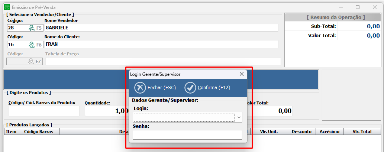Focus the Senha password field
The height and width of the screenshot is (152, 384).
point(187,135)
